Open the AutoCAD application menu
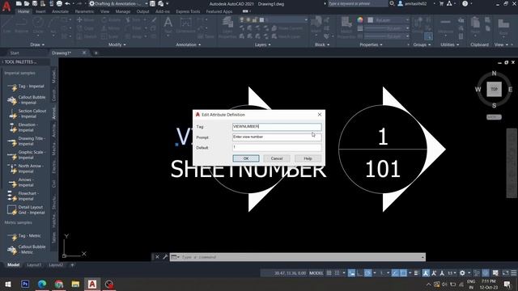This screenshot has height=291, width=518. tap(6, 6)
